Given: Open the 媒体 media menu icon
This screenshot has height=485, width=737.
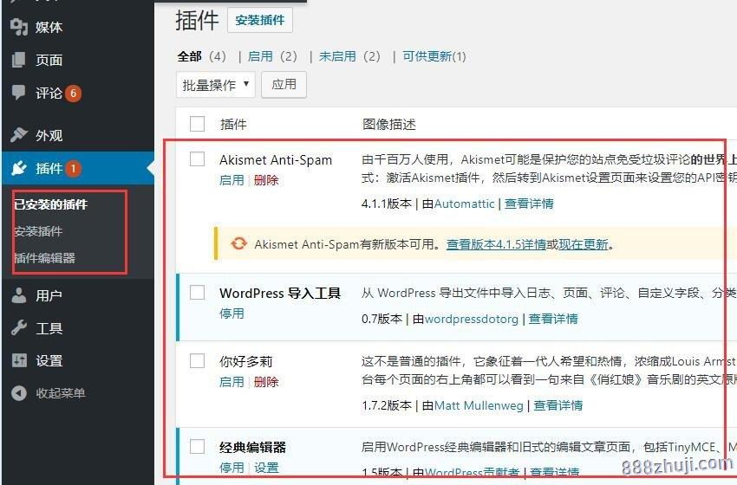Looking at the screenshot, I should pyautogui.click(x=19, y=27).
